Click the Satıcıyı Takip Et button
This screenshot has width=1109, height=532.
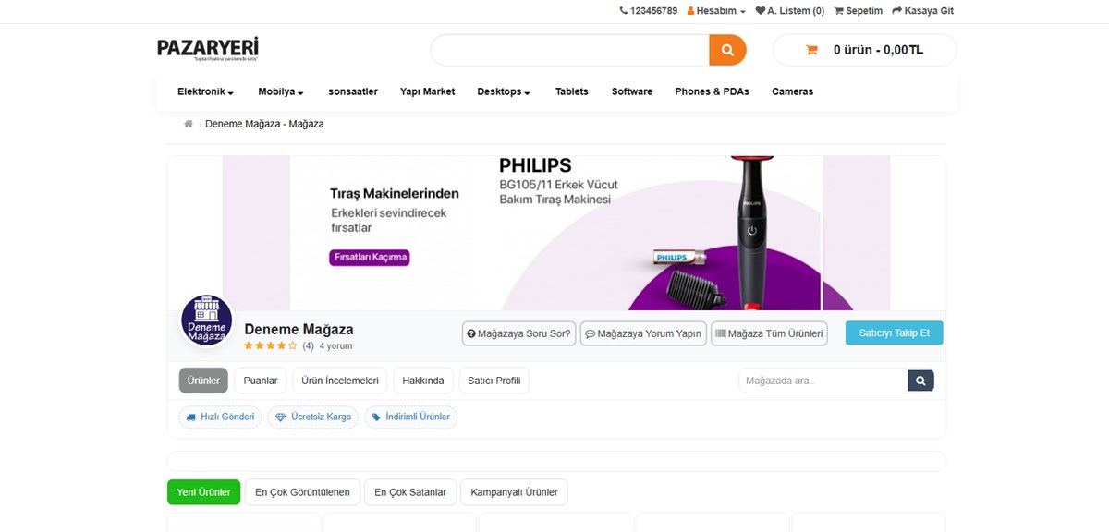pyautogui.click(x=895, y=333)
